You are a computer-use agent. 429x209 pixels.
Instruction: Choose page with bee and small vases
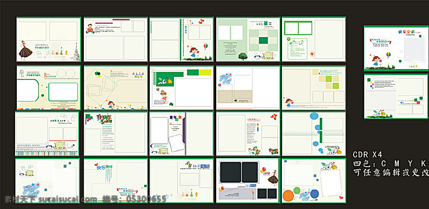[181, 181]
